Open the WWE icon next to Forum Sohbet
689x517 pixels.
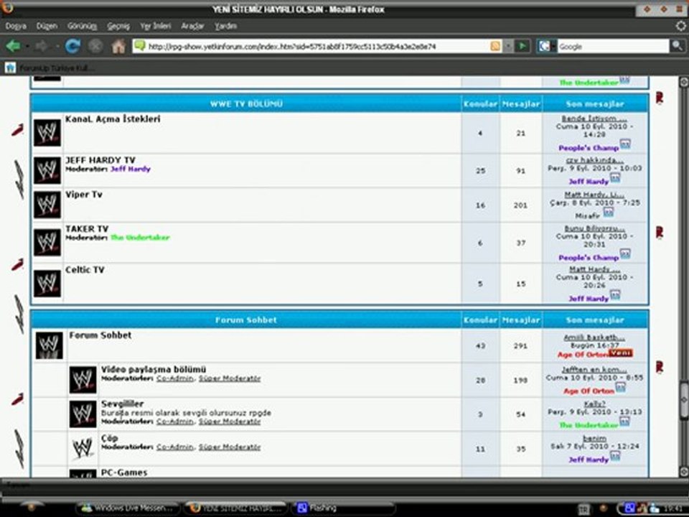pos(50,345)
